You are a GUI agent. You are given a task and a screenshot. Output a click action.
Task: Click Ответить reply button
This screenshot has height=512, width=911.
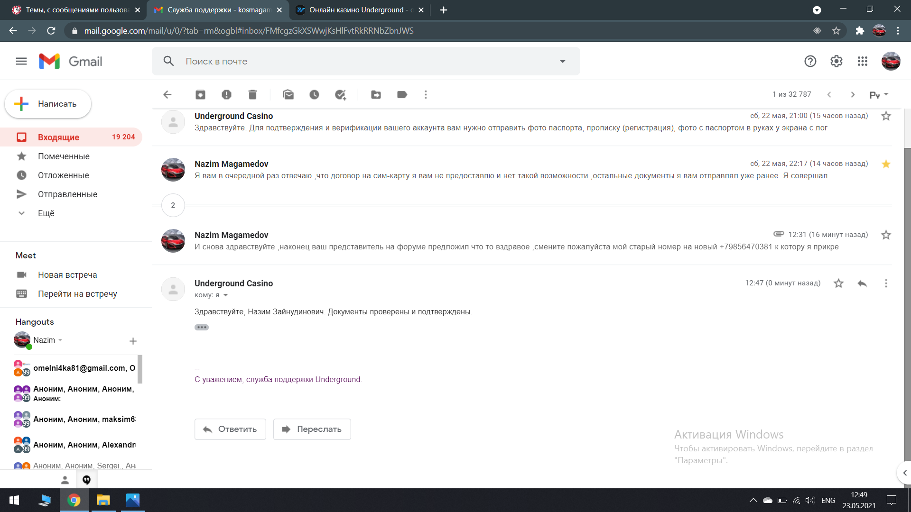pos(230,430)
